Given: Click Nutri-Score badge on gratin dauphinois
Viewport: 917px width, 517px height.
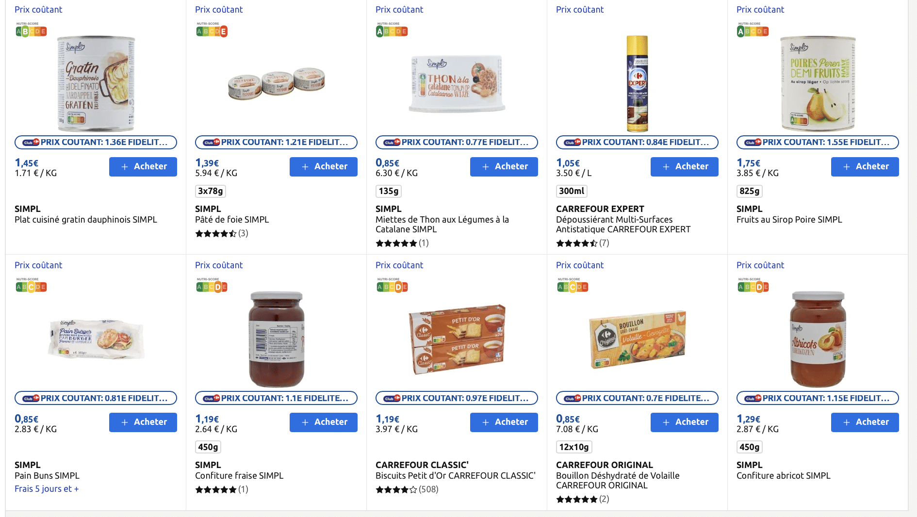Looking at the screenshot, I should tap(31, 31).
